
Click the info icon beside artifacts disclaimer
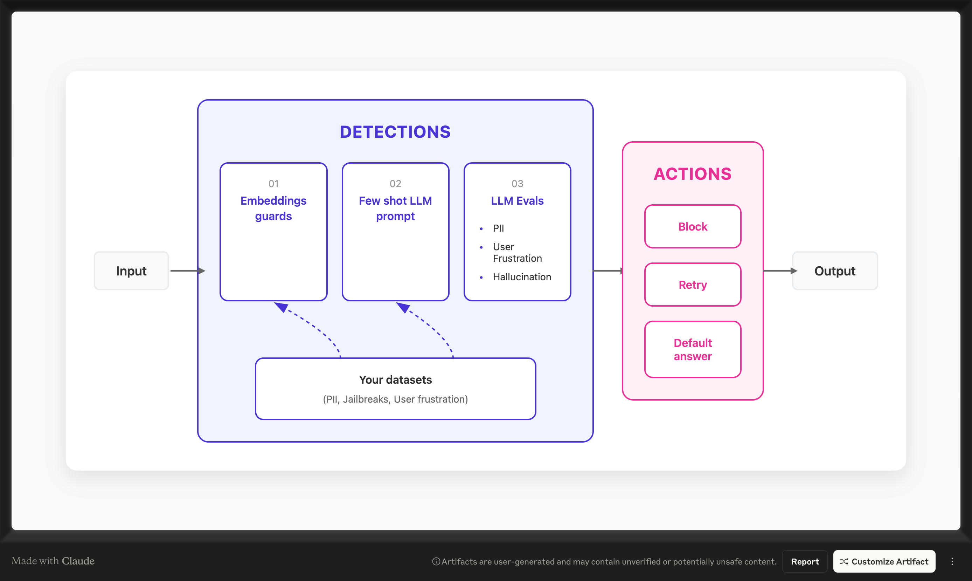436,561
